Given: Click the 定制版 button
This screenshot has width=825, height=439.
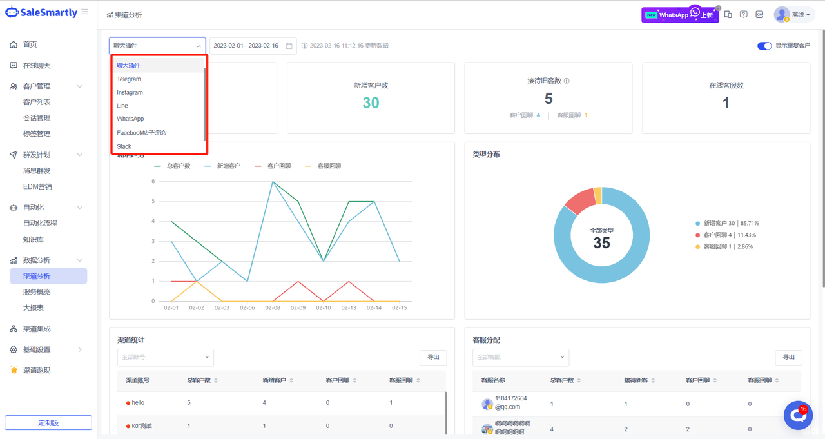Looking at the screenshot, I should (x=48, y=423).
